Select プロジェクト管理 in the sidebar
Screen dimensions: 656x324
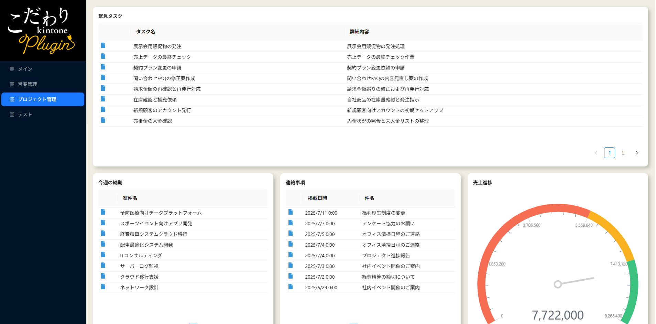pos(37,99)
